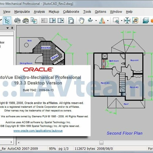This screenshot has height=153, width=153.
Task: Click the Compare files icon
Action: coord(34,21)
